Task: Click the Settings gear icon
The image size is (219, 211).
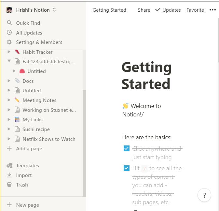Action: (9, 42)
